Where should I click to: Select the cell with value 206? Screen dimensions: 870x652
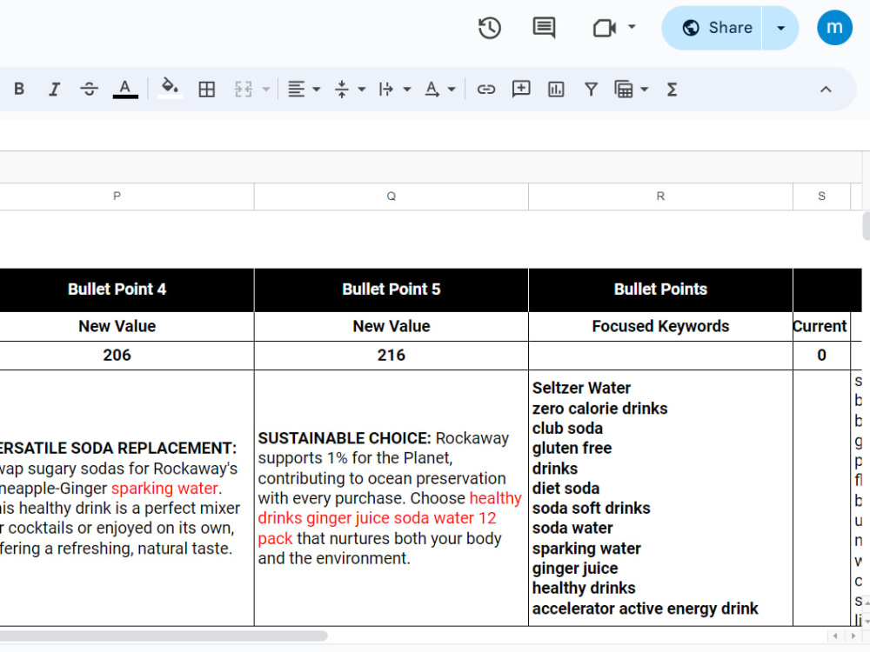click(126, 356)
